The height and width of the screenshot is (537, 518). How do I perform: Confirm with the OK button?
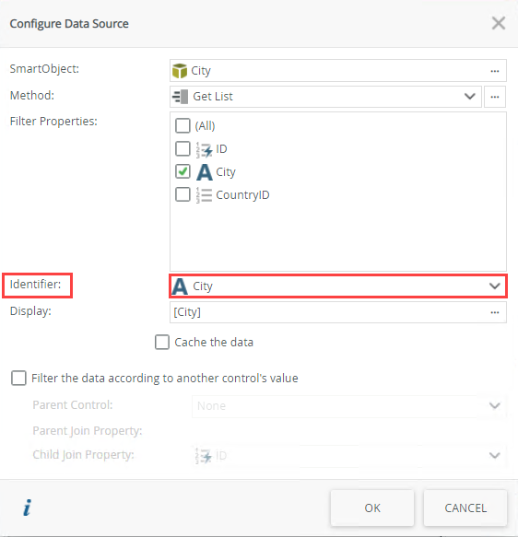point(372,508)
